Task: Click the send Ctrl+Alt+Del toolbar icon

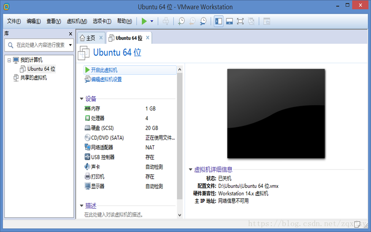Action: click(166, 21)
